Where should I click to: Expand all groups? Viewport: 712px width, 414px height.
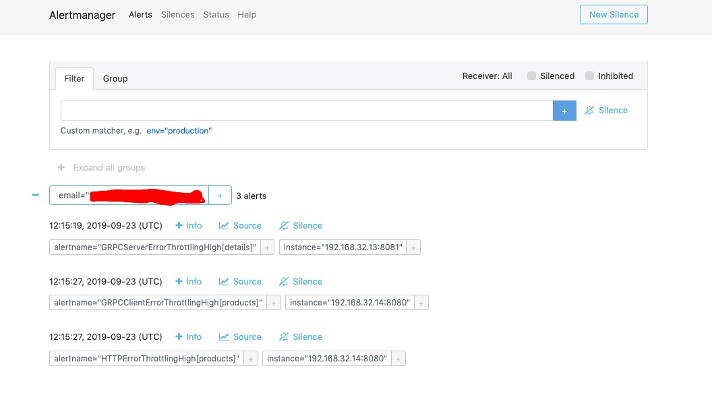(x=101, y=167)
